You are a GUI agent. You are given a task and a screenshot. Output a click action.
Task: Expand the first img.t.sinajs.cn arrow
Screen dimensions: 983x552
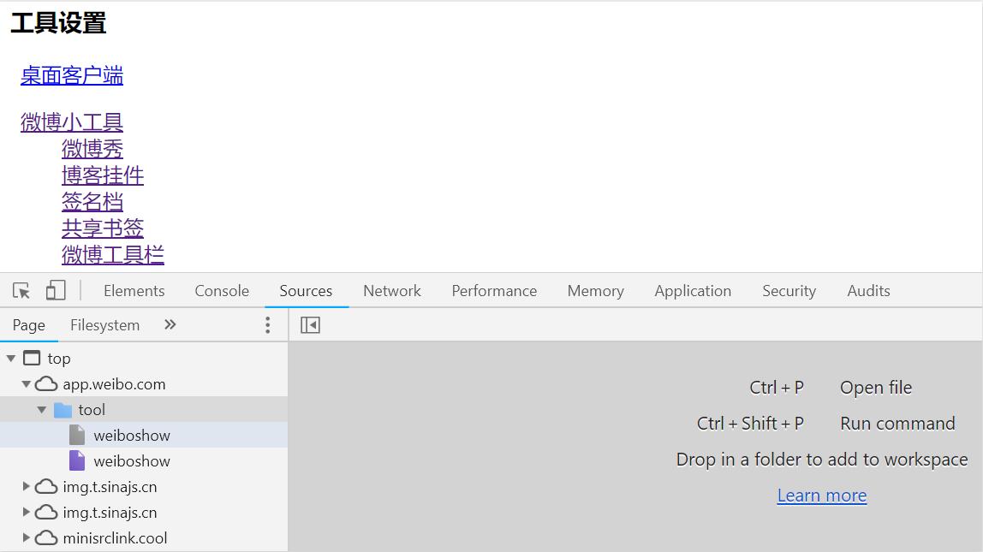tap(27, 486)
